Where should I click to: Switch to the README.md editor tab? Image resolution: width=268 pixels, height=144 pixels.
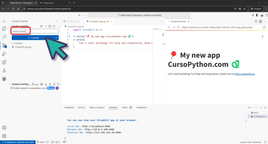(x=73, y=21)
